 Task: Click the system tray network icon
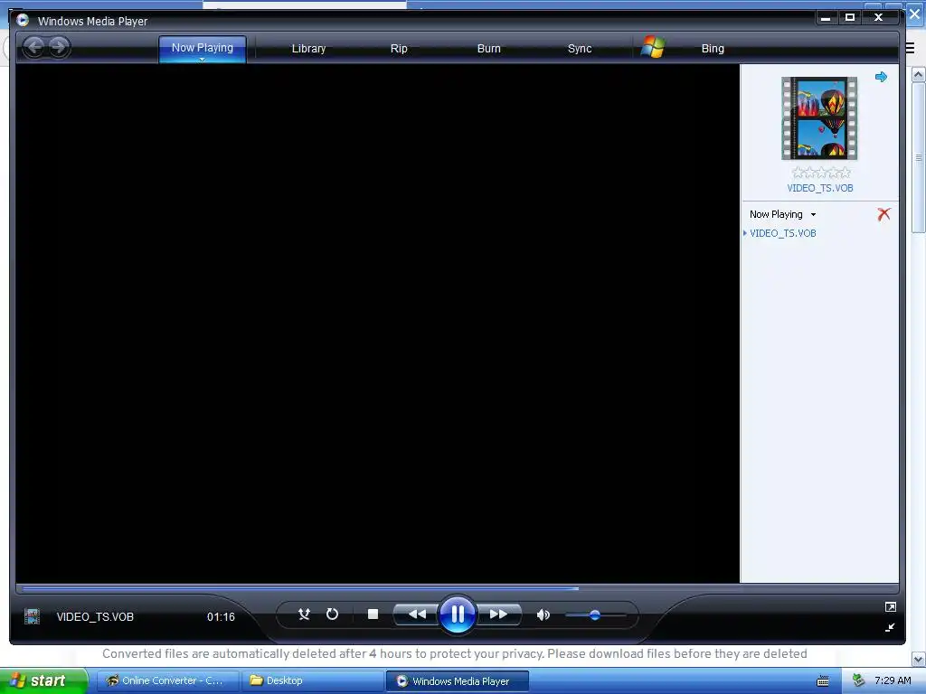click(x=859, y=680)
